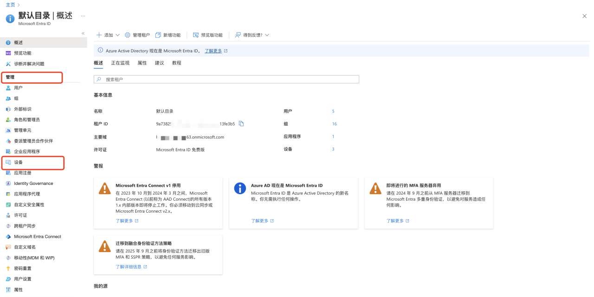This screenshot has width=594, height=297.
Task: Go to 外部标识 in sidebar
Action: pos(22,109)
